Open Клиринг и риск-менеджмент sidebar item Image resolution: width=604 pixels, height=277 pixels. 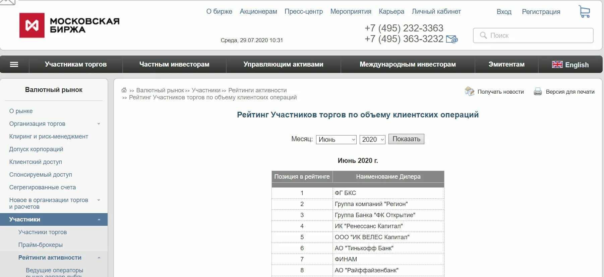click(49, 136)
